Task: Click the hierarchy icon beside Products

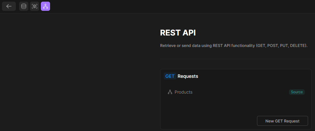Action: [170, 92]
